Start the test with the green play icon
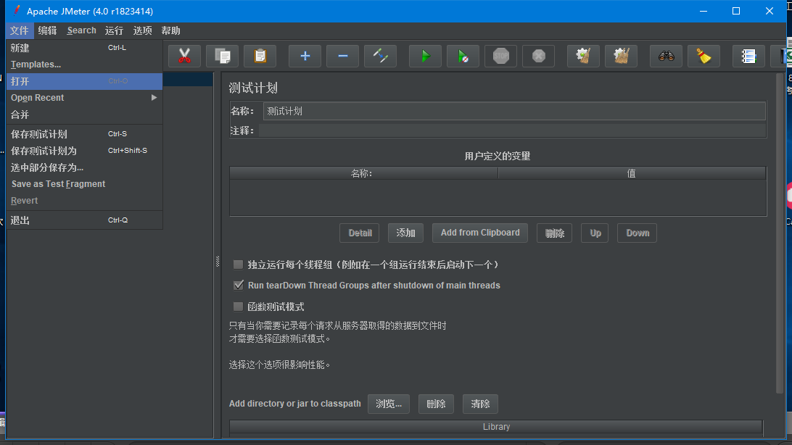 425,56
